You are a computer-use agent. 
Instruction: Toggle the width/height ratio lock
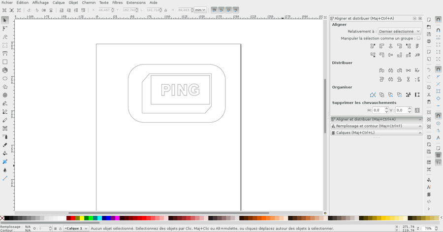tap(165, 10)
